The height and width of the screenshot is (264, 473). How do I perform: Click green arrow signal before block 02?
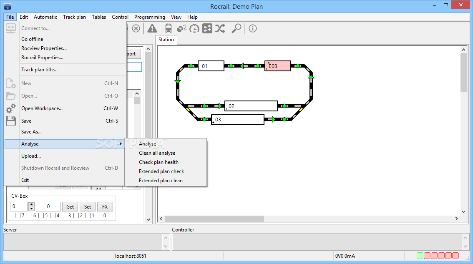tap(220, 106)
